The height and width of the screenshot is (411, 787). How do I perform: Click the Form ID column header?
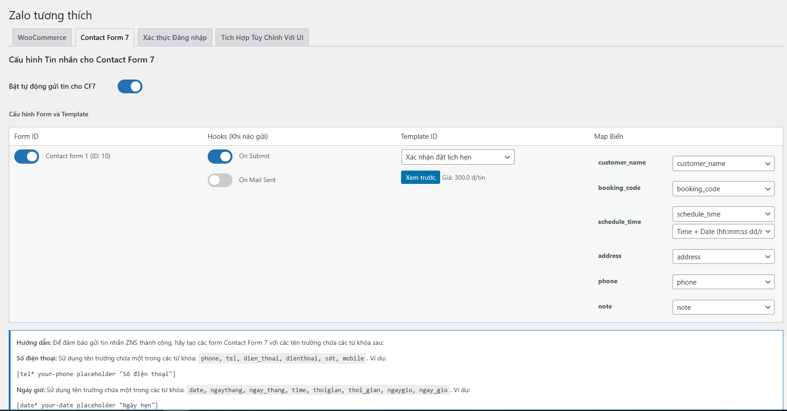(x=26, y=137)
